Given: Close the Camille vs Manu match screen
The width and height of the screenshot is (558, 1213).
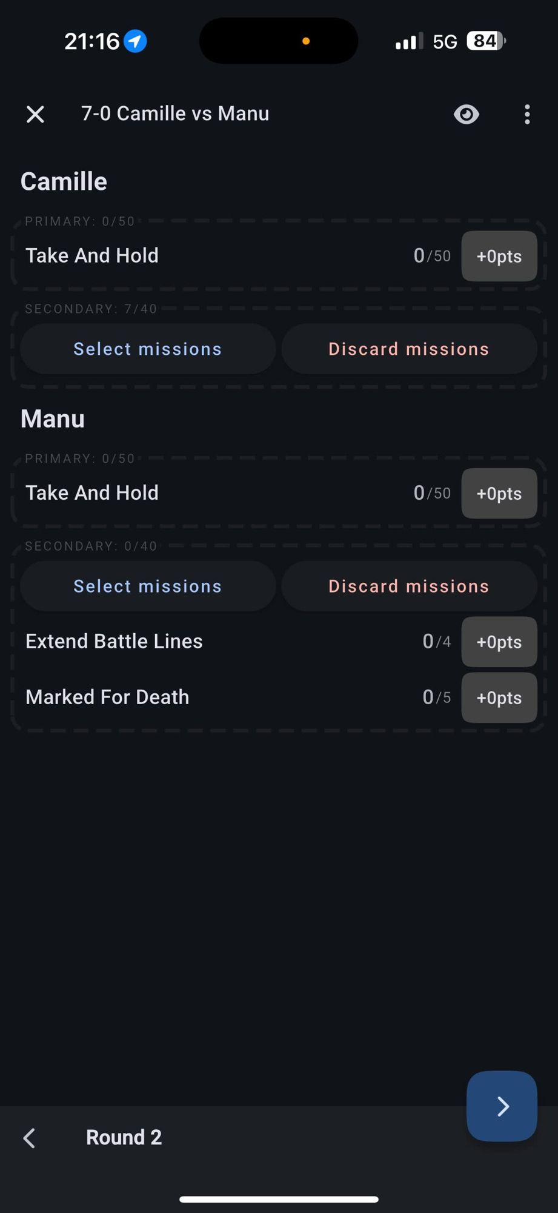Looking at the screenshot, I should (x=35, y=114).
